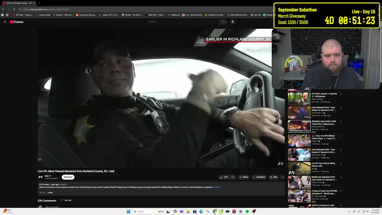Show hidden system tray icons chevron
382x215 pixels.
tap(349, 211)
